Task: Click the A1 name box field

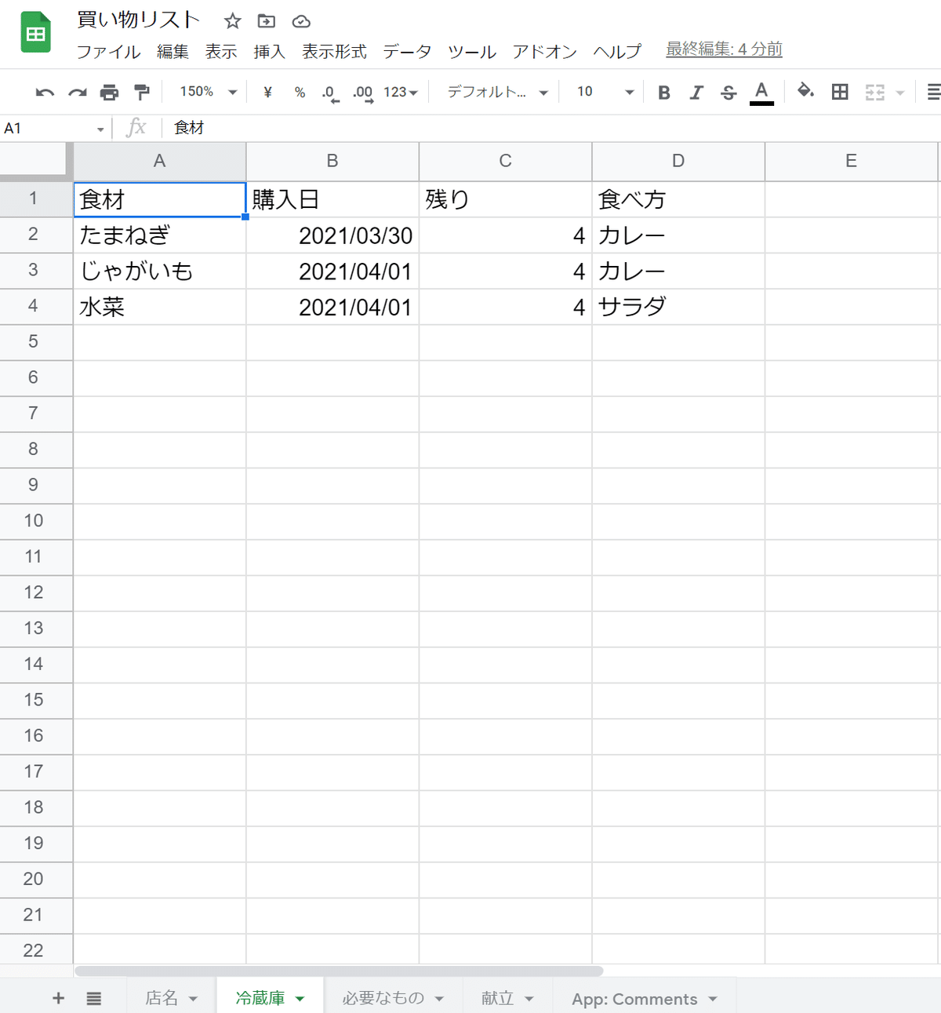Action: (47, 128)
